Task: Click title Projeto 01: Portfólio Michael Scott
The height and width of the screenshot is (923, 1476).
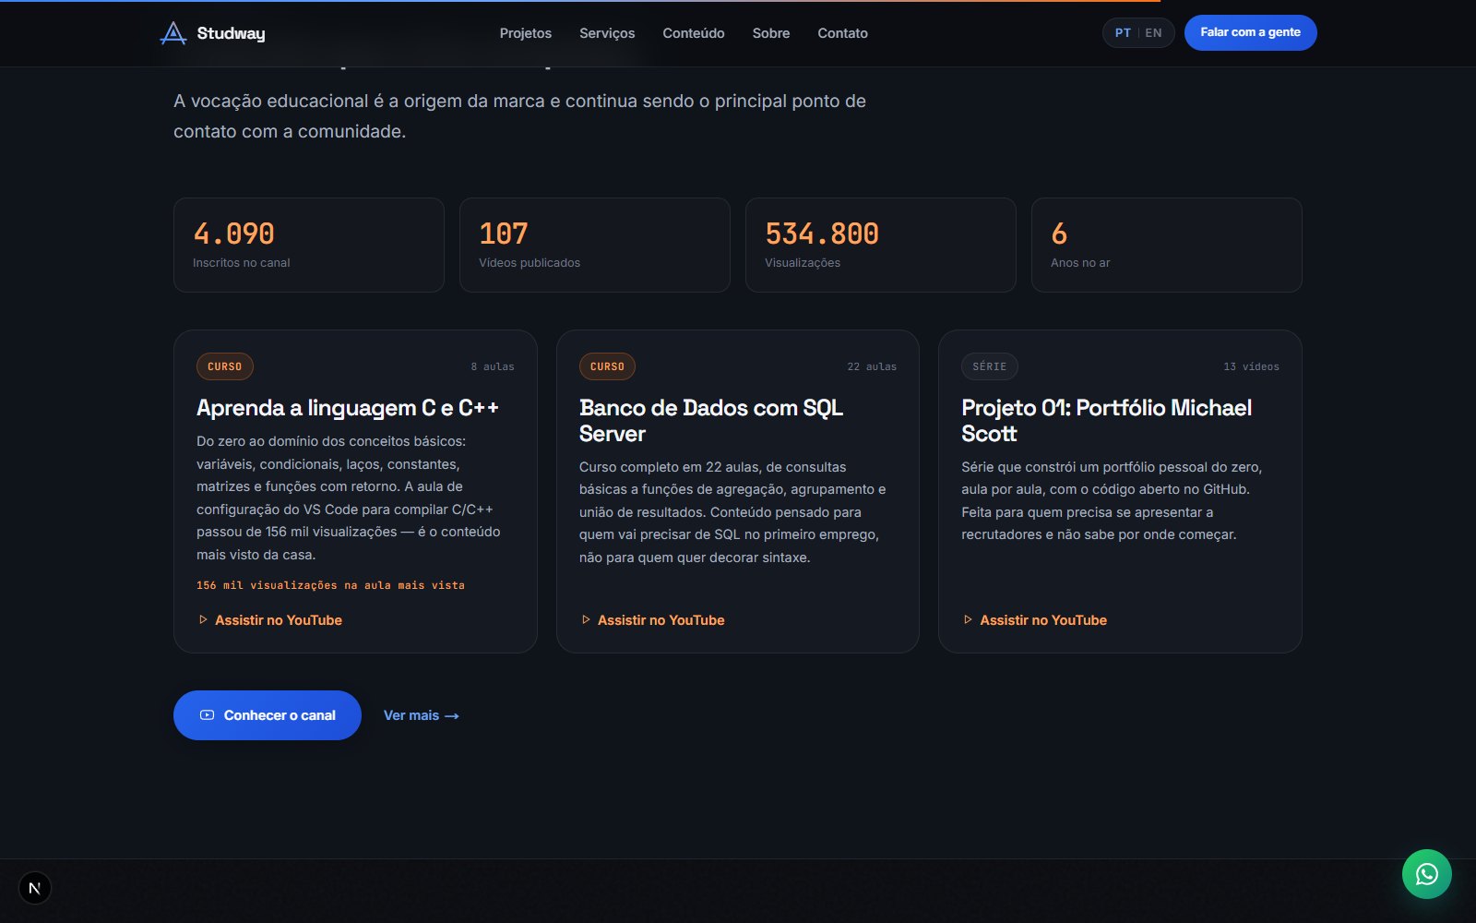Action: pyautogui.click(x=1106, y=421)
